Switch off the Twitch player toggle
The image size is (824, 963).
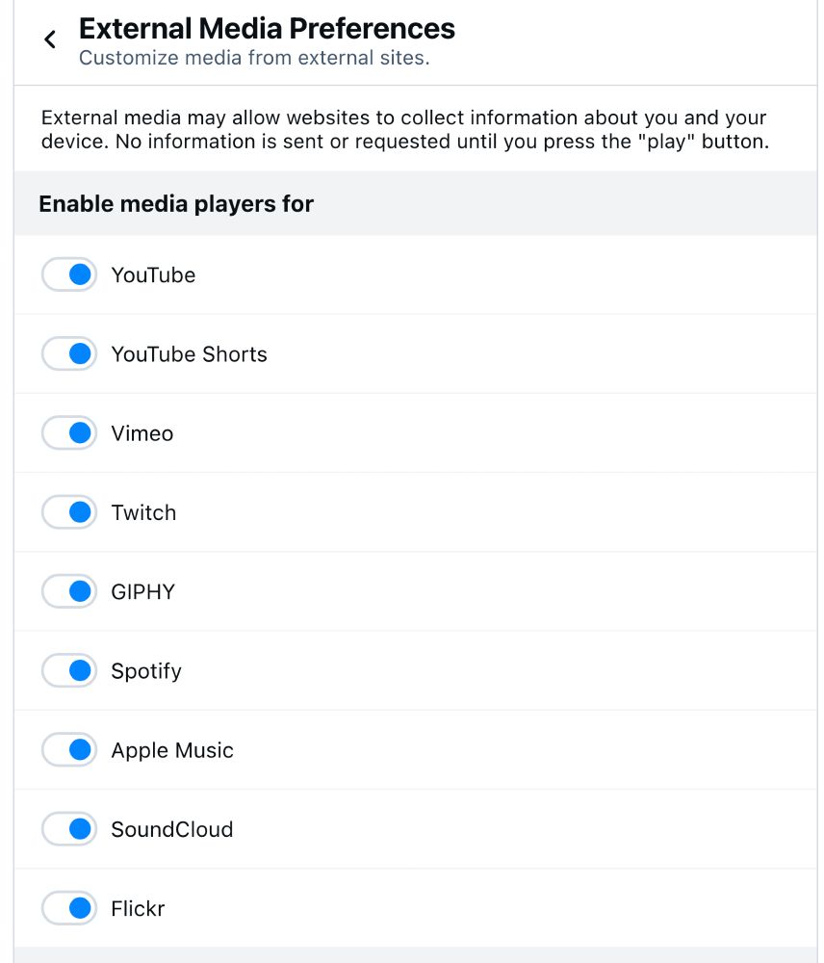[68, 512]
